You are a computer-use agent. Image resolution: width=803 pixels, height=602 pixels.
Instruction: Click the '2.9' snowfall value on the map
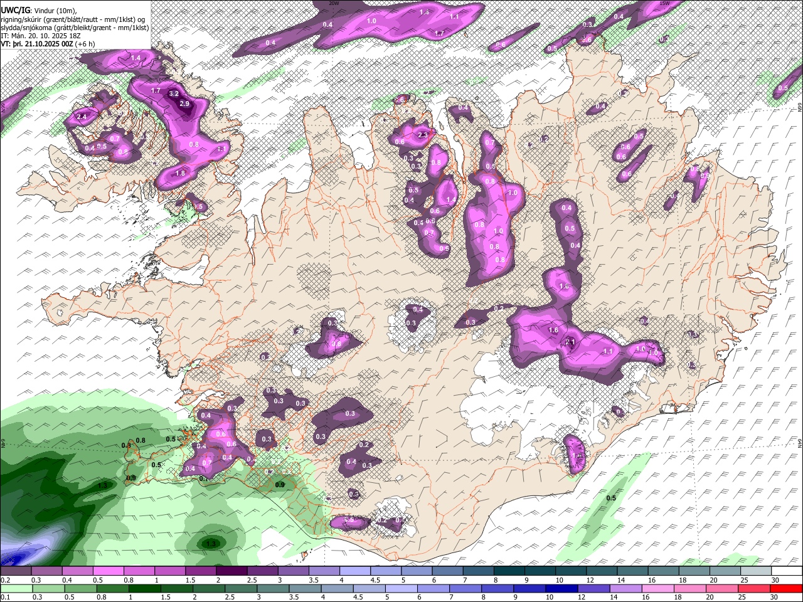pyautogui.click(x=184, y=103)
